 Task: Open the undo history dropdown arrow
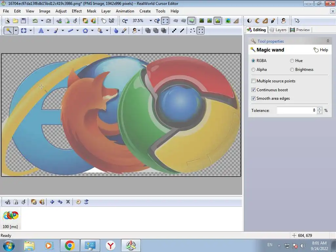[x=42, y=21]
